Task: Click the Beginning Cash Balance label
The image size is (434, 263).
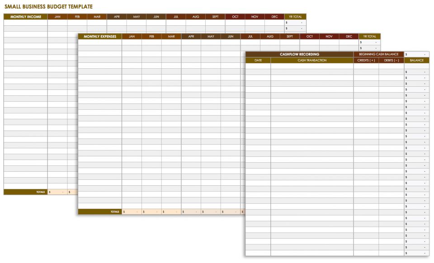Action: pyautogui.click(x=379, y=54)
